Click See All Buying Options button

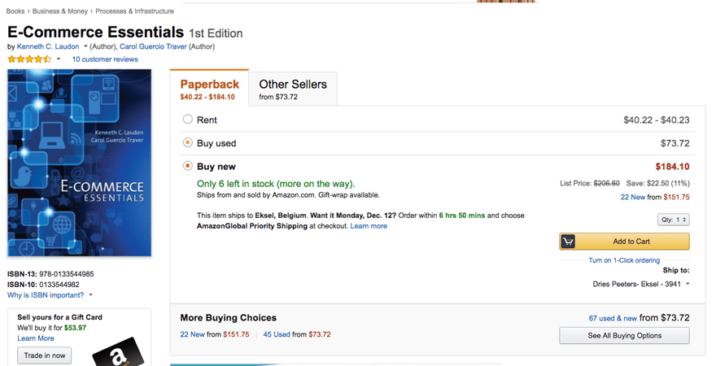(x=624, y=335)
